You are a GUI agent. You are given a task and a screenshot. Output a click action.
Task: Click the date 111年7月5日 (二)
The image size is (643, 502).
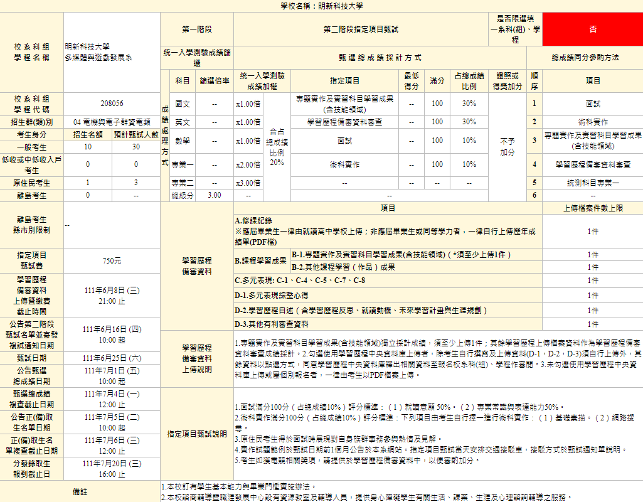click(112, 417)
